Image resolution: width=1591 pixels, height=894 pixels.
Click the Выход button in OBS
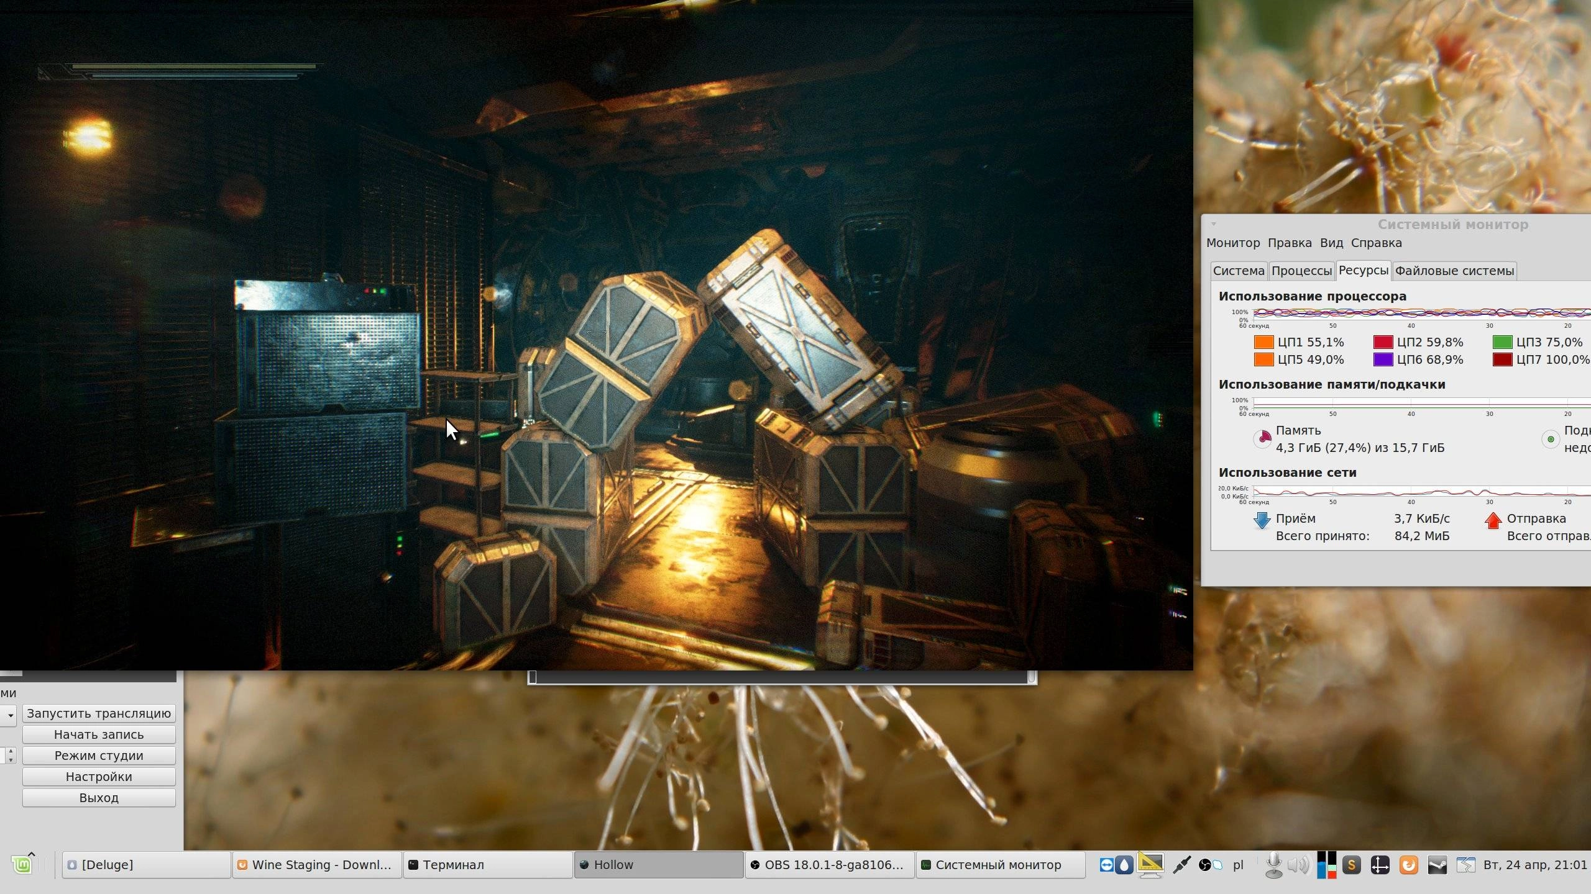99,798
